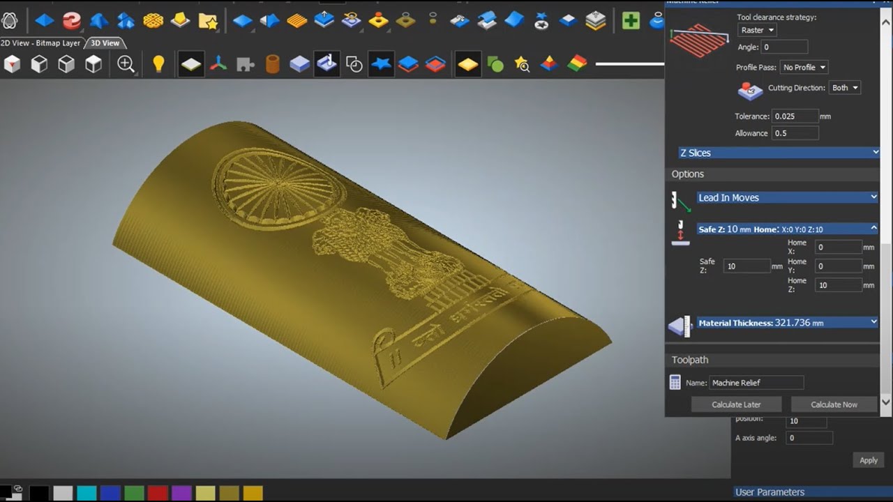This screenshot has width=893, height=502.
Task: Click the Allowance input field
Action: pyautogui.click(x=795, y=133)
